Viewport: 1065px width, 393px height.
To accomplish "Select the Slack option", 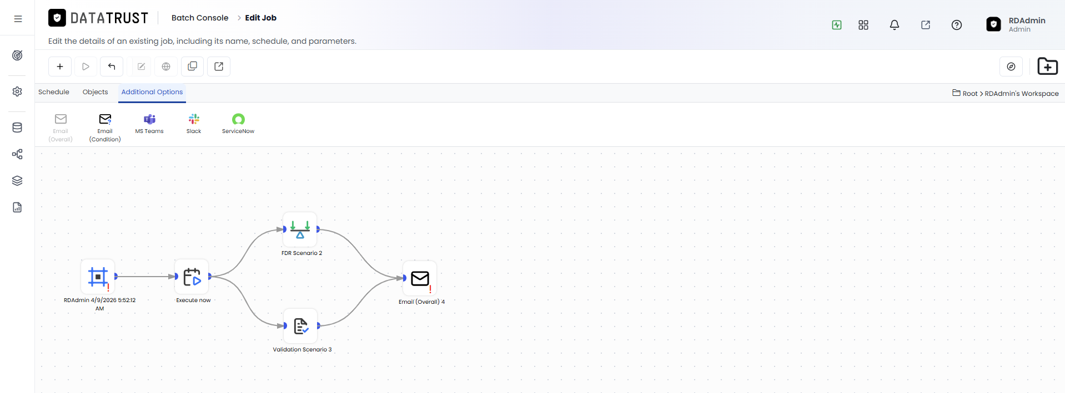I will [x=194, y=124].
